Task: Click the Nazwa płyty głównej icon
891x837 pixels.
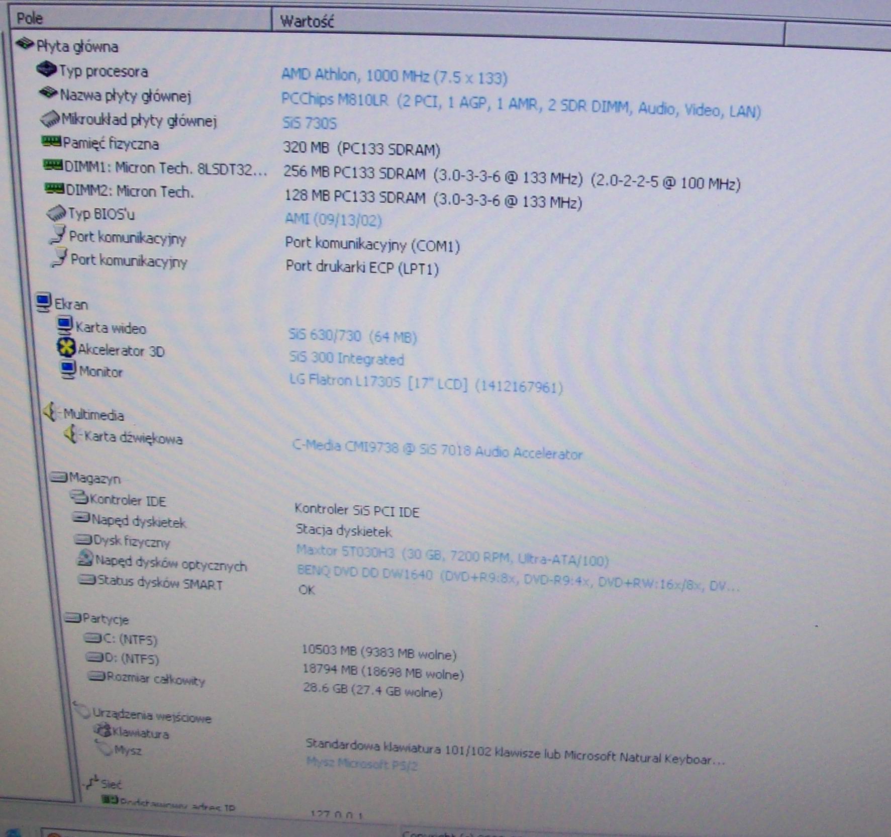Action: tap(49, 93)
